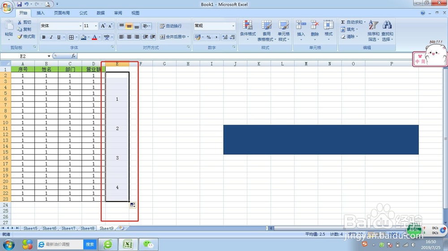Toggle bottom vertical alignment

tap(137, 26)
